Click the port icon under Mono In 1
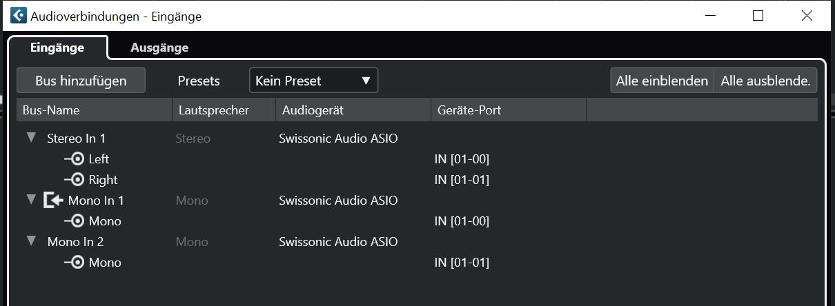This screenshot has height=306, width=835. tap(75, 221)
